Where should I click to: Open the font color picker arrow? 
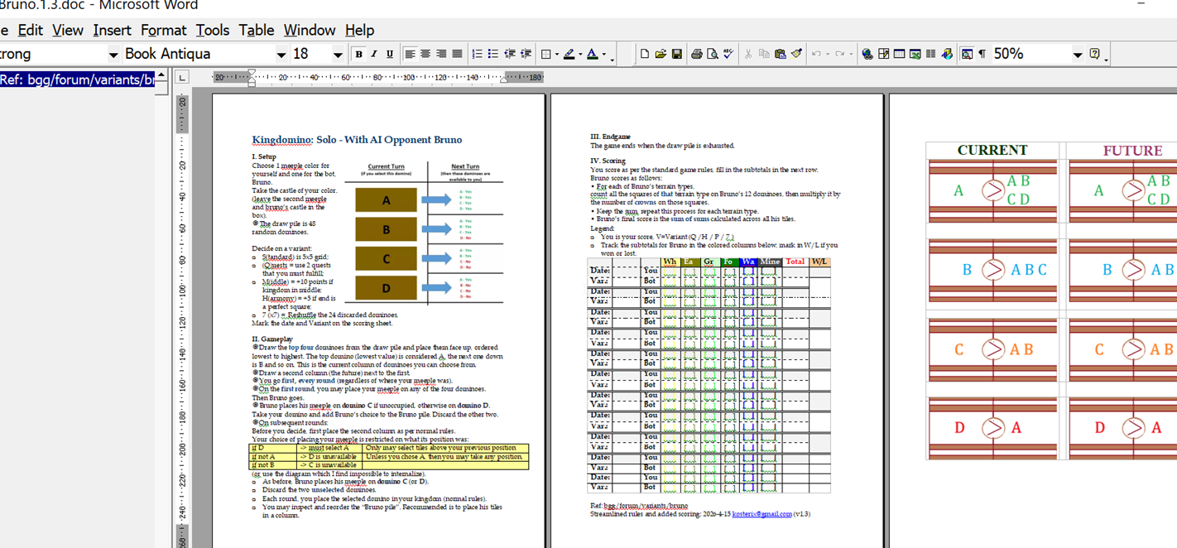604,55
